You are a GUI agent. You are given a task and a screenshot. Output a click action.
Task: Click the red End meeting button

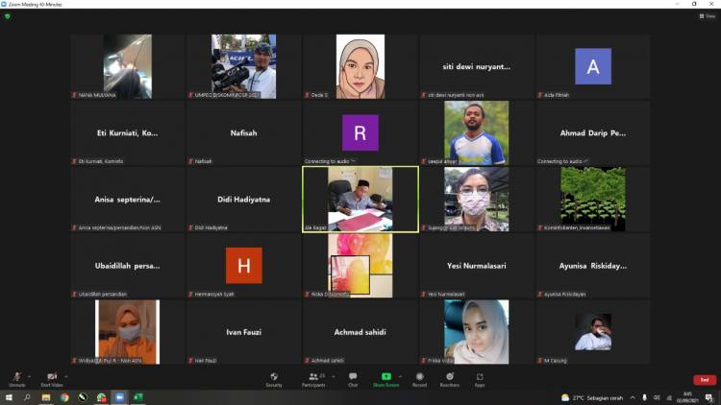pyautogui.click(x=705, y=380)
